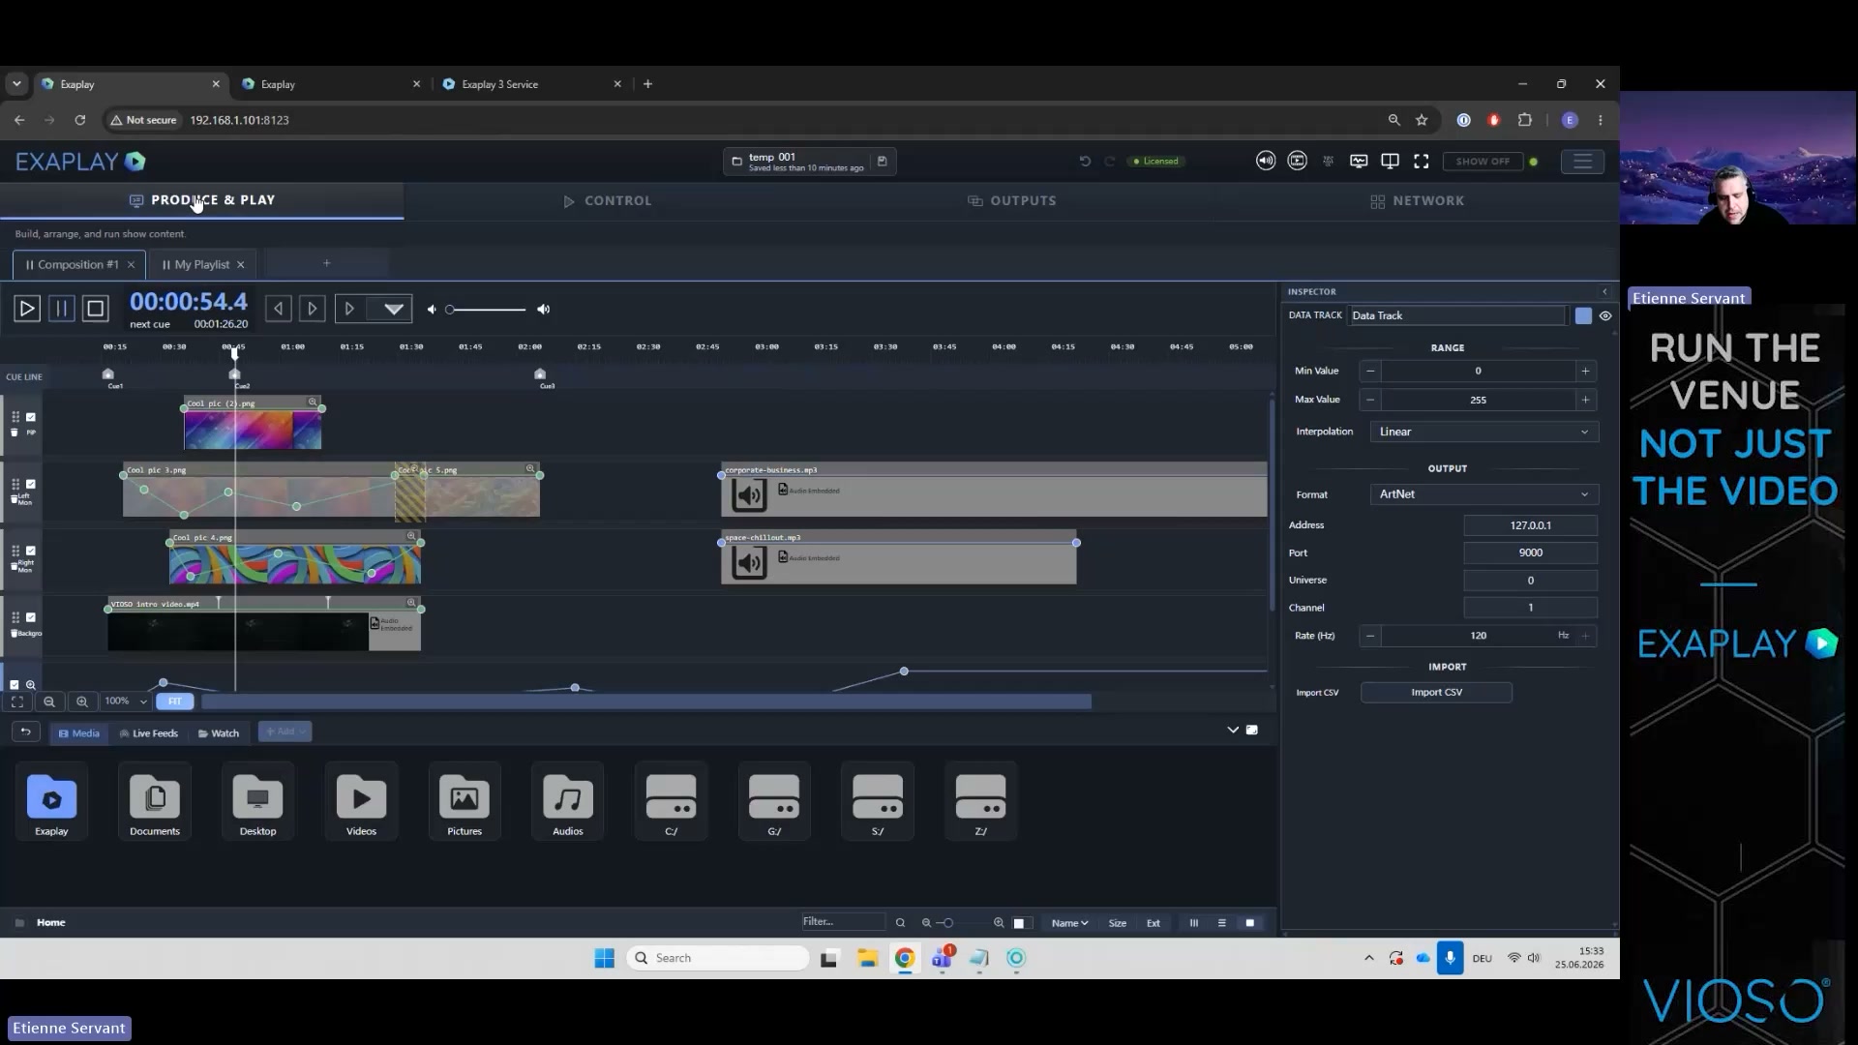Click the FIT timeline button
Screen dimensions: 1858x1045
click(174, 702)
